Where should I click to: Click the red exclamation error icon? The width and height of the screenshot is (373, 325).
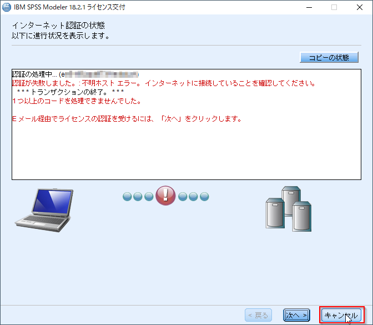click(165, 196)
